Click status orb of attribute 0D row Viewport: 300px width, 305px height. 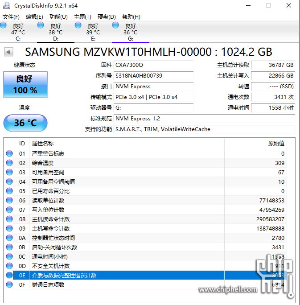(x=9, y=266)
